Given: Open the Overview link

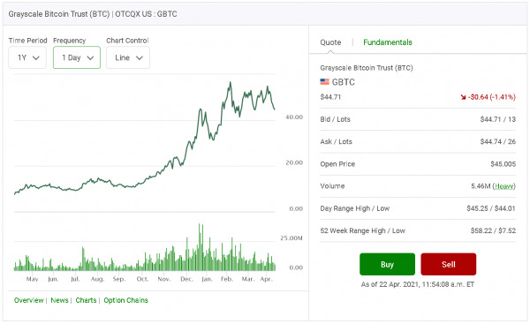Looking at the screenshot, I should (29, 300).
